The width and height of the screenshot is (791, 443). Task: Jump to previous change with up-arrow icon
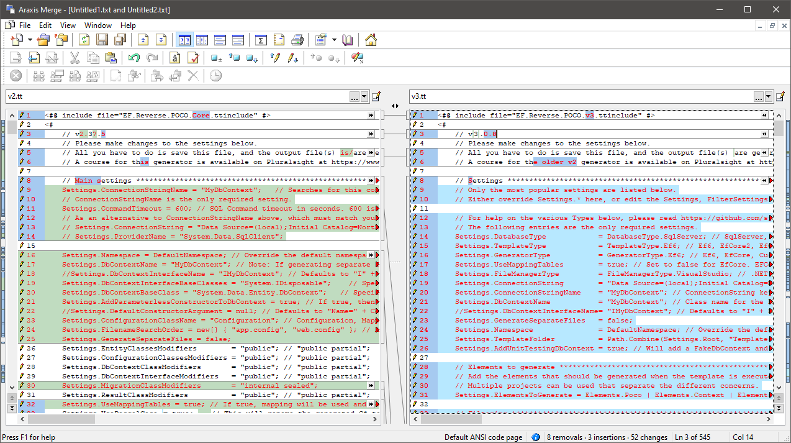(142, 39)
